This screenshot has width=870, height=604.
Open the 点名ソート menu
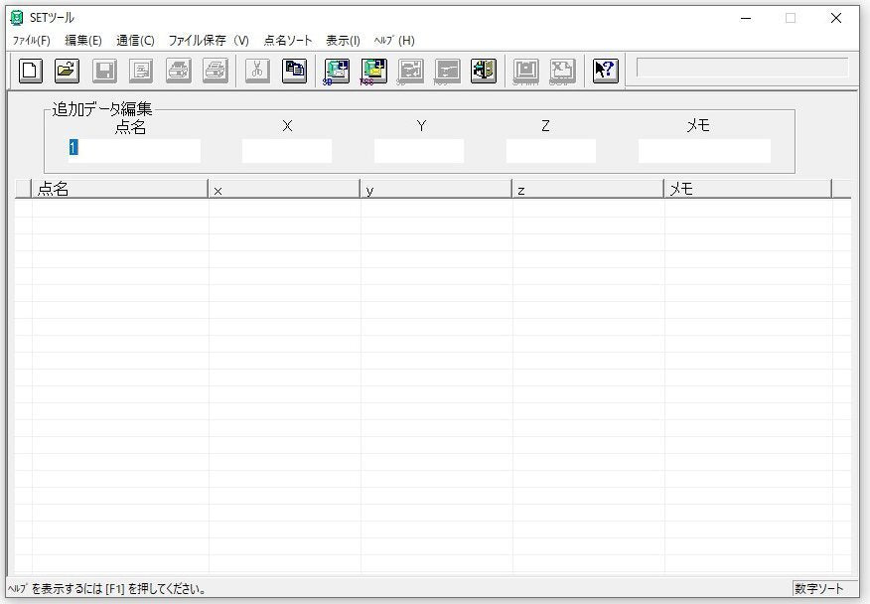pos(288,41)
